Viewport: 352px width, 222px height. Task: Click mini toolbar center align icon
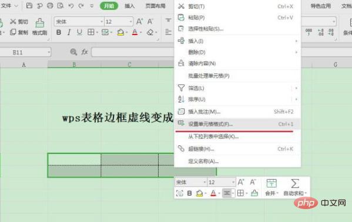(227, 193)
